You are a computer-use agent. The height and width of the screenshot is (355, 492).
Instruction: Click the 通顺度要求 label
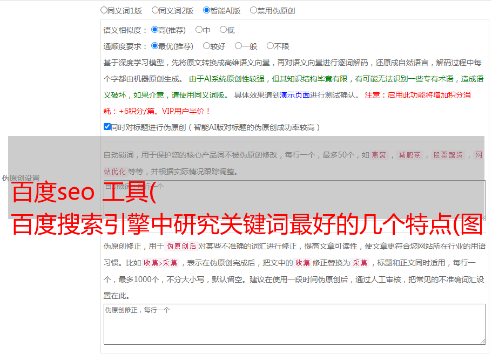[125, 46]
